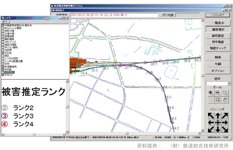Click legend panel scrollbar up arrow
This screenshot has width=233, height=150.
point(67,81)
